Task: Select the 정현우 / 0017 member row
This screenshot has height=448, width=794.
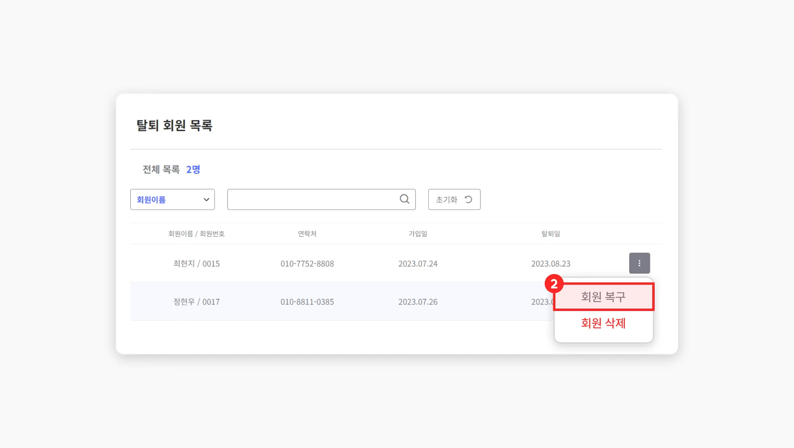Action: 196,302
